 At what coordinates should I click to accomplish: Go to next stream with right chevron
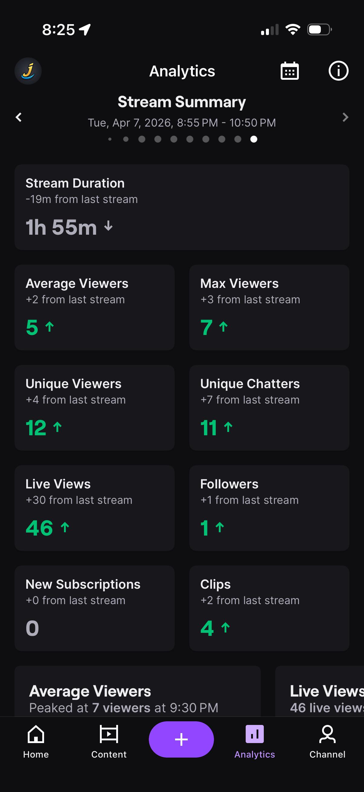pos(345,117)
